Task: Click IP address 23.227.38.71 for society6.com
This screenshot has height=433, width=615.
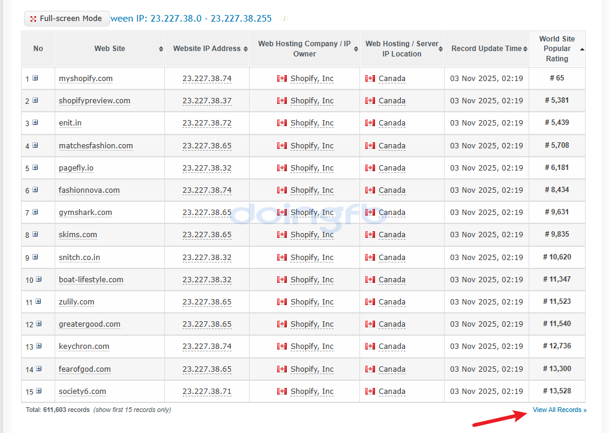Action: [206, 392]
